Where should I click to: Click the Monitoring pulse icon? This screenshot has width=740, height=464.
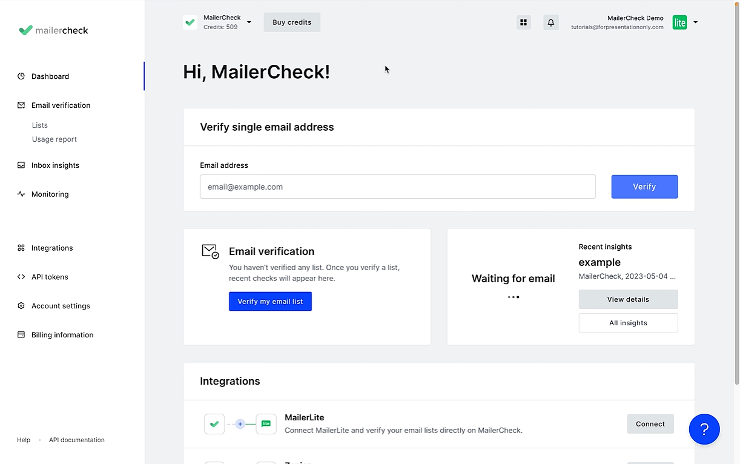[x=21, y=194]
